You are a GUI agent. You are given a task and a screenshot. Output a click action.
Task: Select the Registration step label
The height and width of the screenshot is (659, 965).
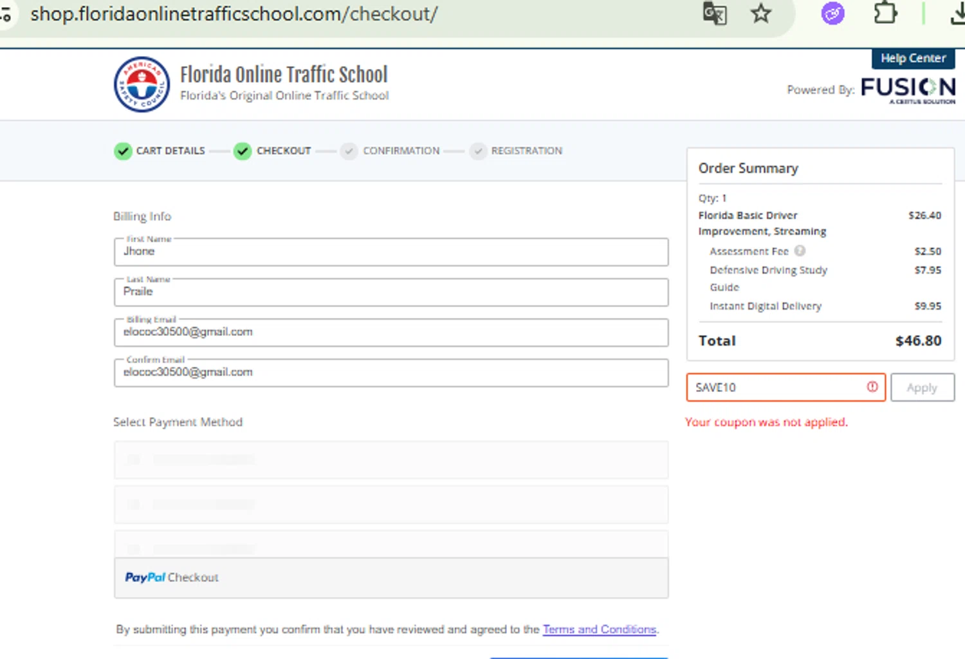point(527,151)
